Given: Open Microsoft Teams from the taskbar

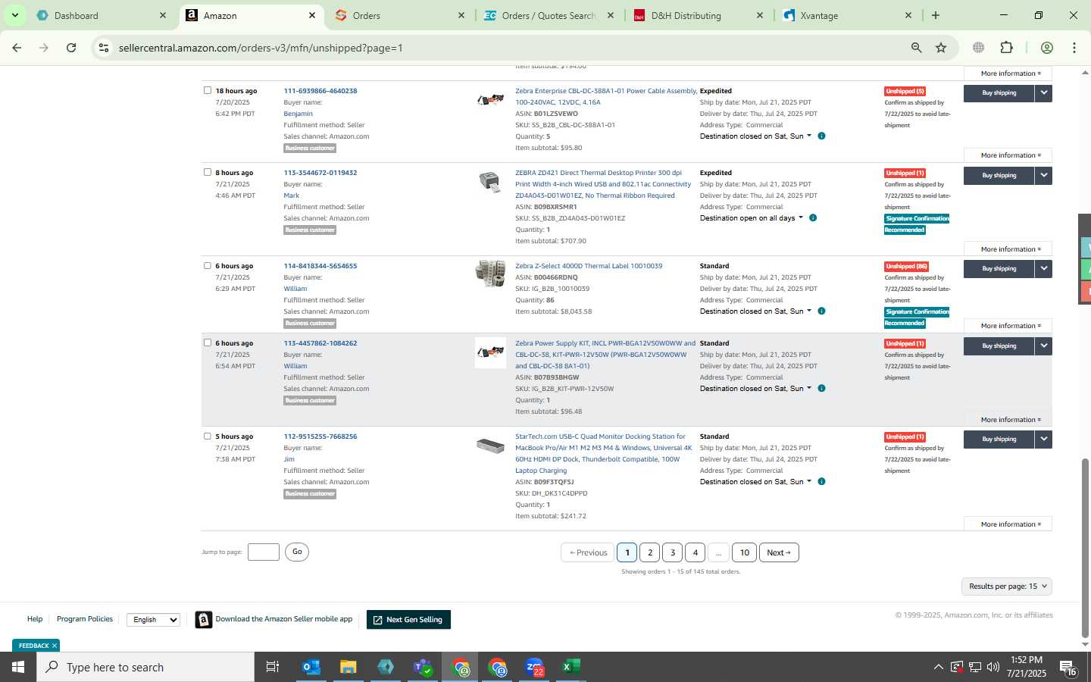Looking at the screenshot, I should [423, 667].
